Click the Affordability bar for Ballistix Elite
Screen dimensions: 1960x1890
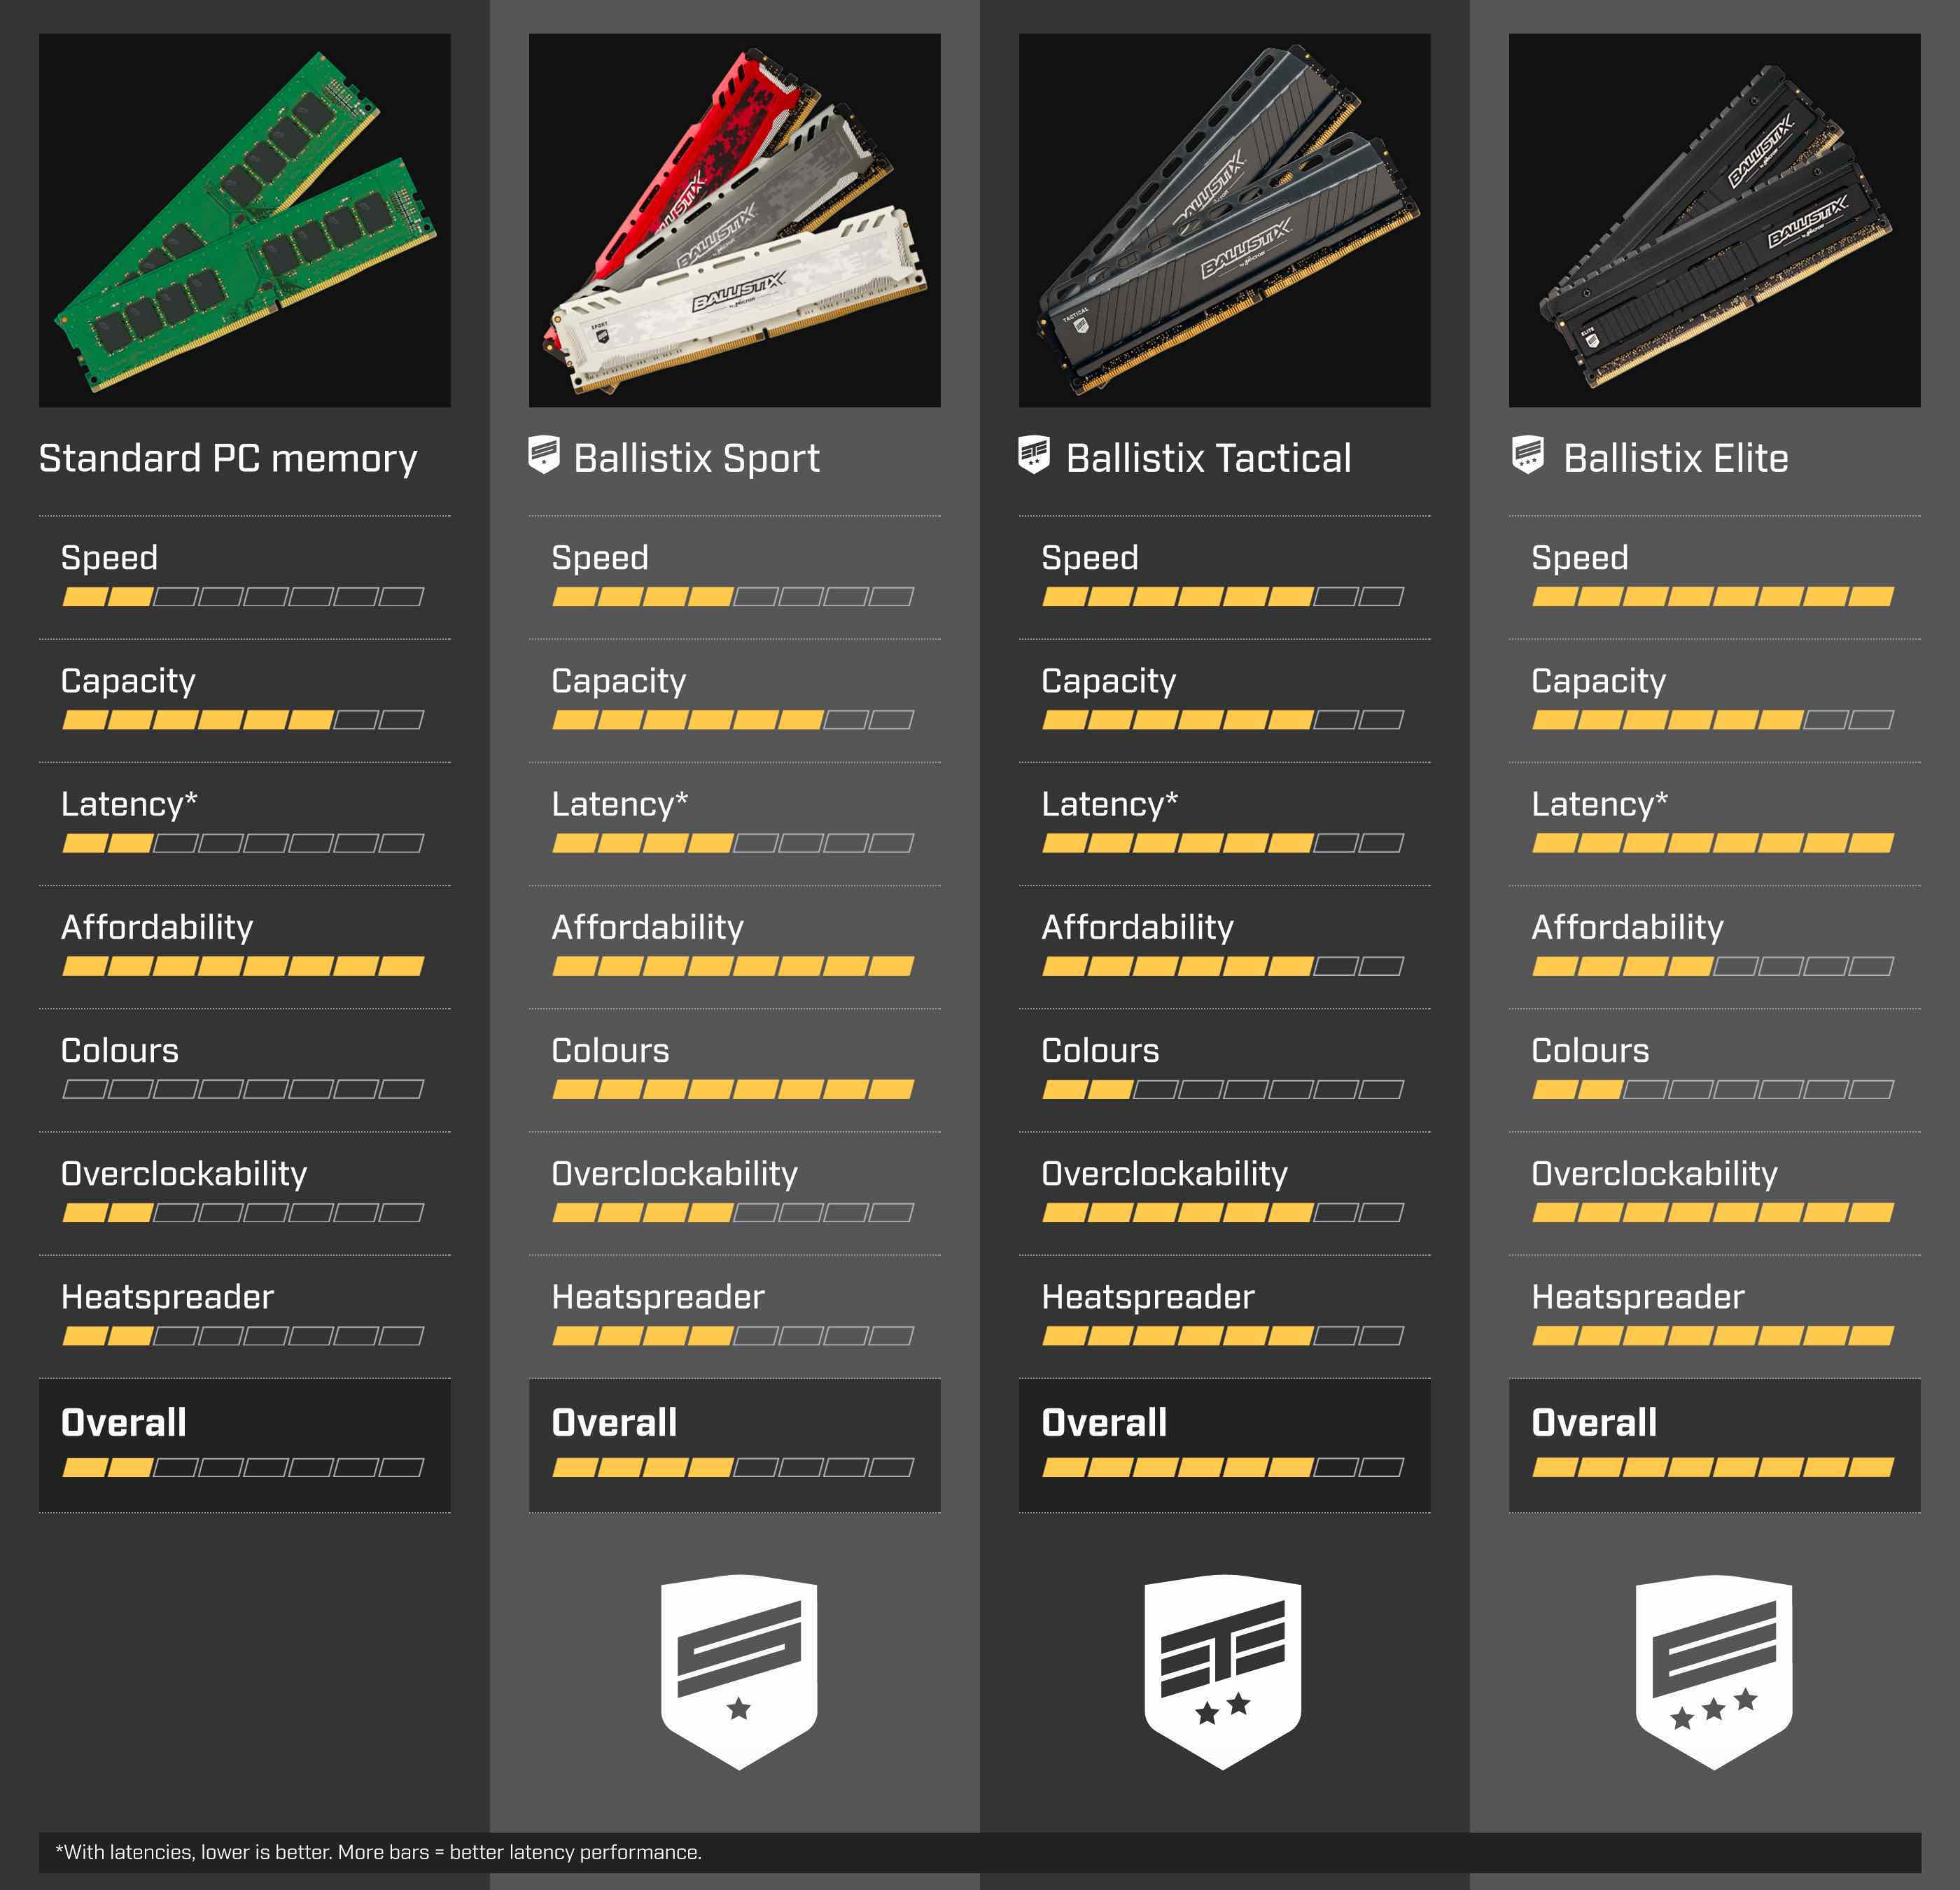(x=1713, y=966)
